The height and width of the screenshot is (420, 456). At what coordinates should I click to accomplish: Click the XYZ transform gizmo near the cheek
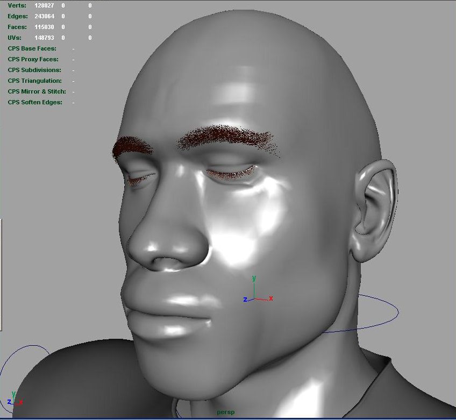coord(254,298)
